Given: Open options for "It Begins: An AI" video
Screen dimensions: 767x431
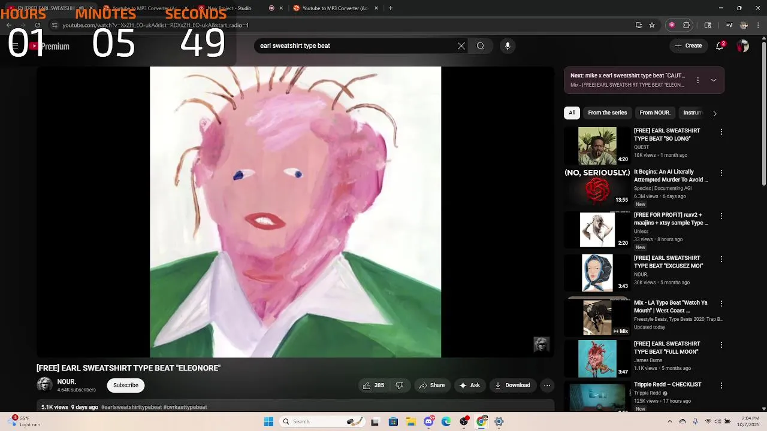Looking at the screenshot, I should 721,173.
